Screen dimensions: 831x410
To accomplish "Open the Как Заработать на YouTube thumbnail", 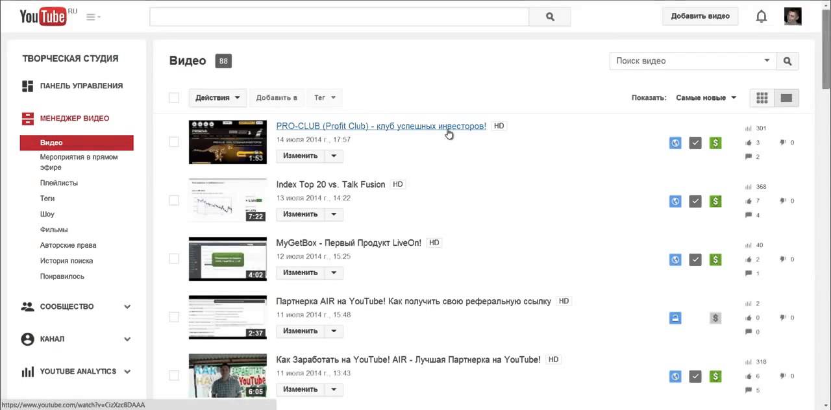I will pos(228,376).
